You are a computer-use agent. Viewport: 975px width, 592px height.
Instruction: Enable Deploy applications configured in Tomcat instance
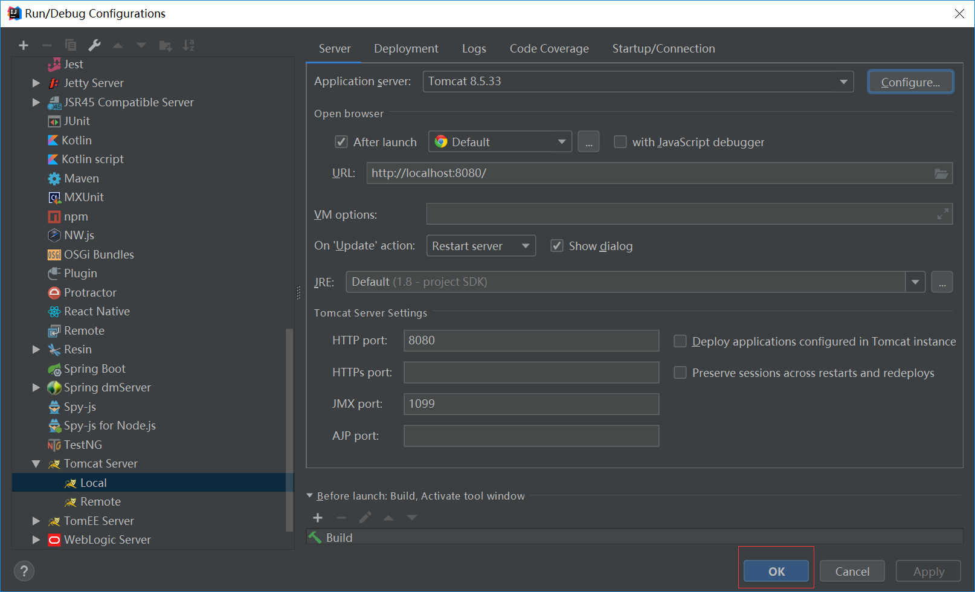point(680,341)
